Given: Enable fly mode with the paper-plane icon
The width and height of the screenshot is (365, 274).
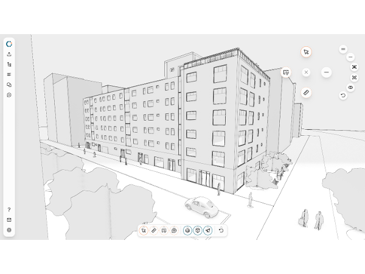Looking at the screenshot, I should pyautogui.click(x=208, y=231).
